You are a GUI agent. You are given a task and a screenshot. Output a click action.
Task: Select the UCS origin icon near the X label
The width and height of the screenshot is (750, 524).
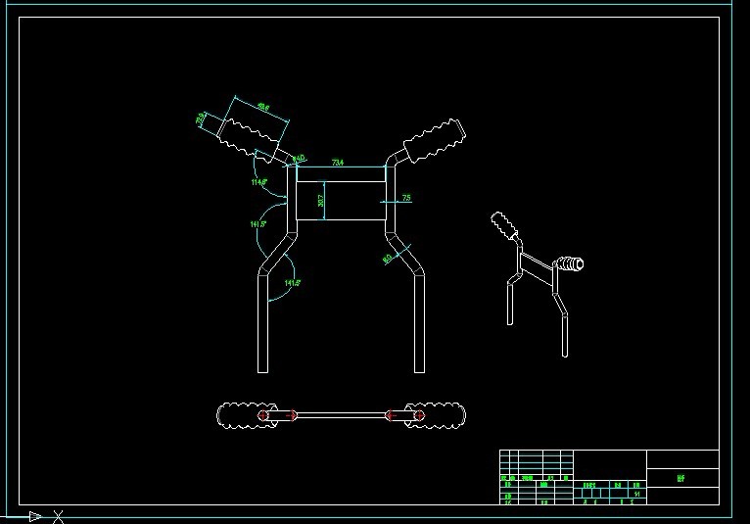pyautogui.click(x=35, y=516)
